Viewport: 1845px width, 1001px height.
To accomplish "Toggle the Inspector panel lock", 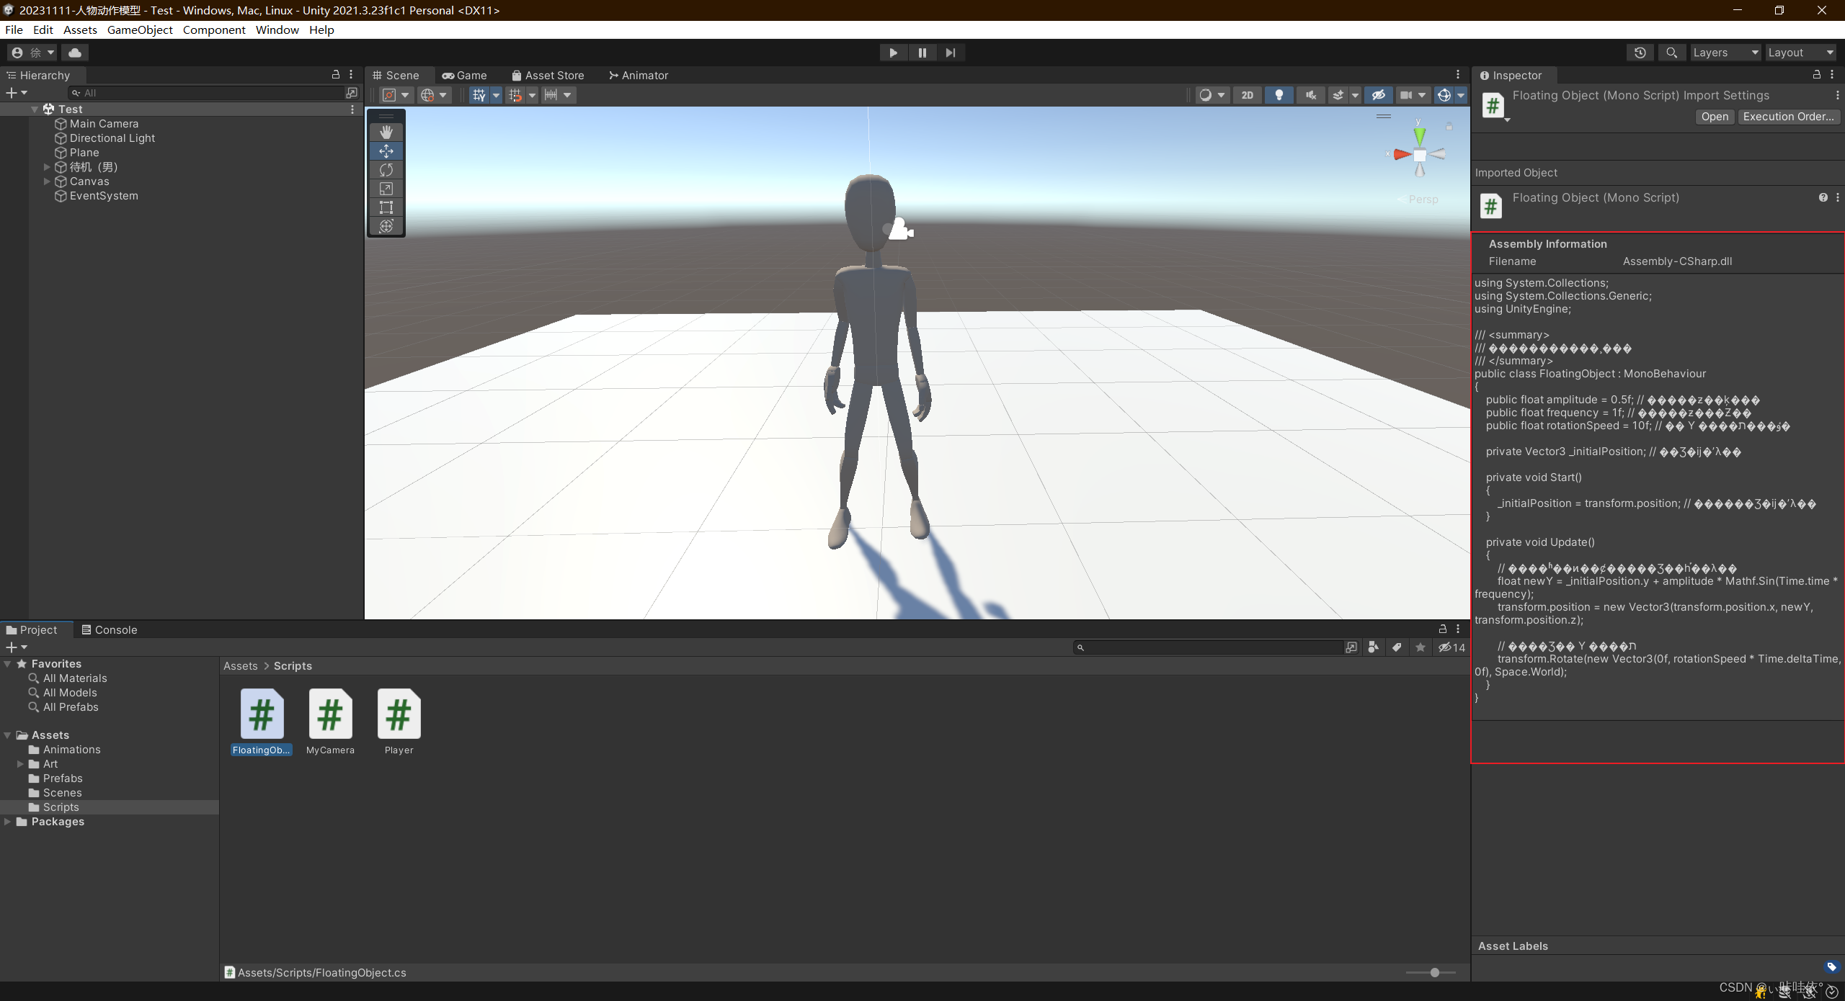I will (x=1816, y=75).
